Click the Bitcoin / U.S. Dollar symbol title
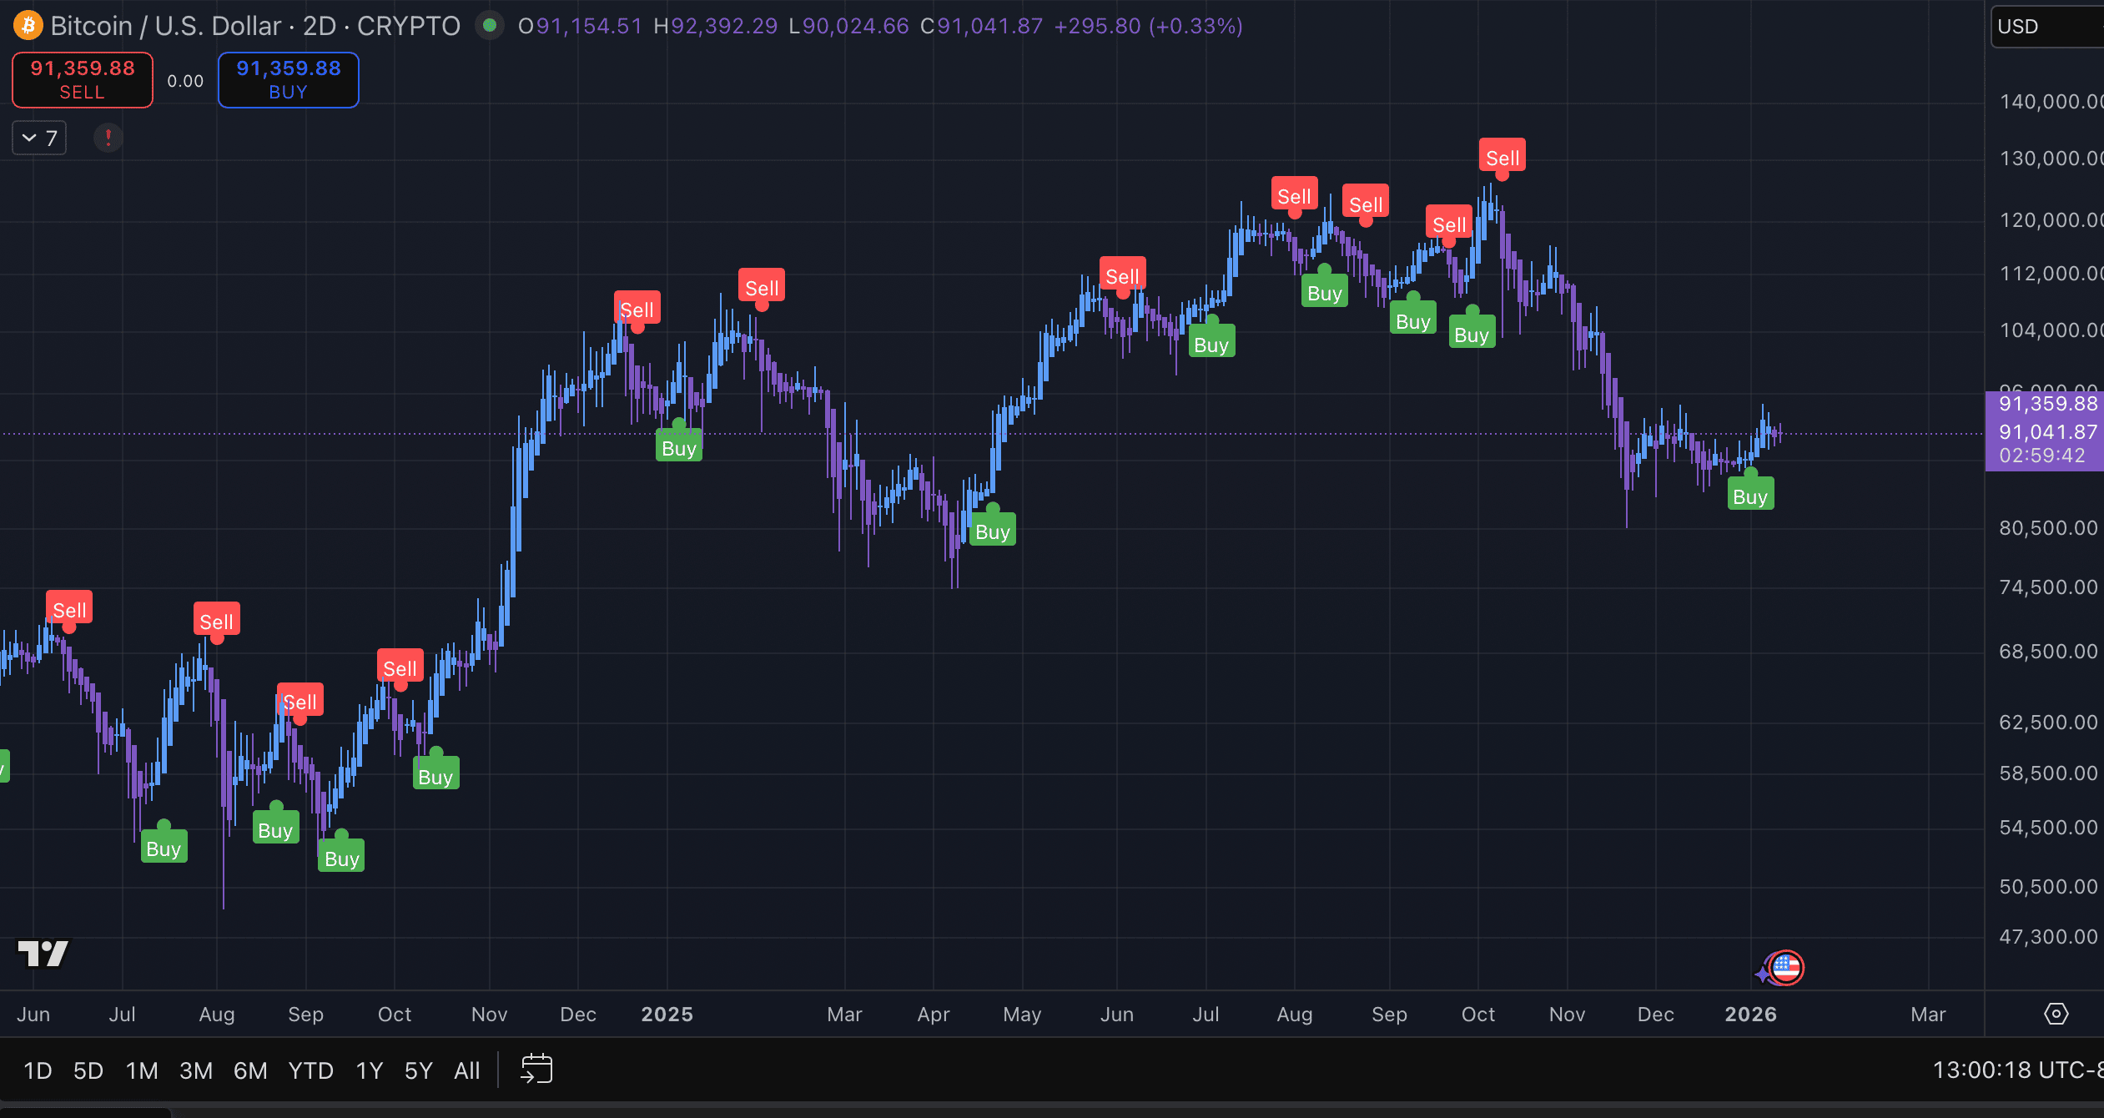This screenshot has width=2104, height=1118. pos(165,26)
